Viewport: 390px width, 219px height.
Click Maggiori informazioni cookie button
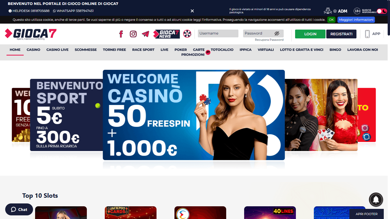[356, 20]
